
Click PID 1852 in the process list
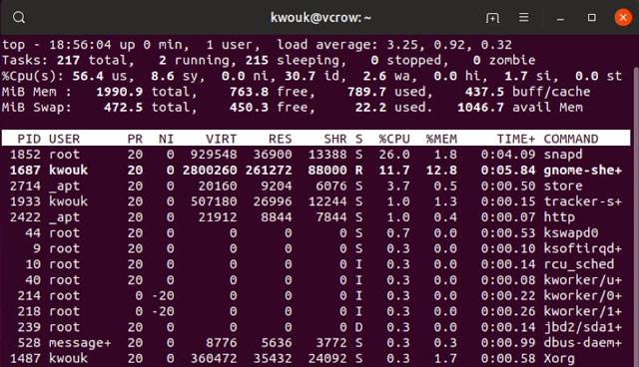coord(25,155)
